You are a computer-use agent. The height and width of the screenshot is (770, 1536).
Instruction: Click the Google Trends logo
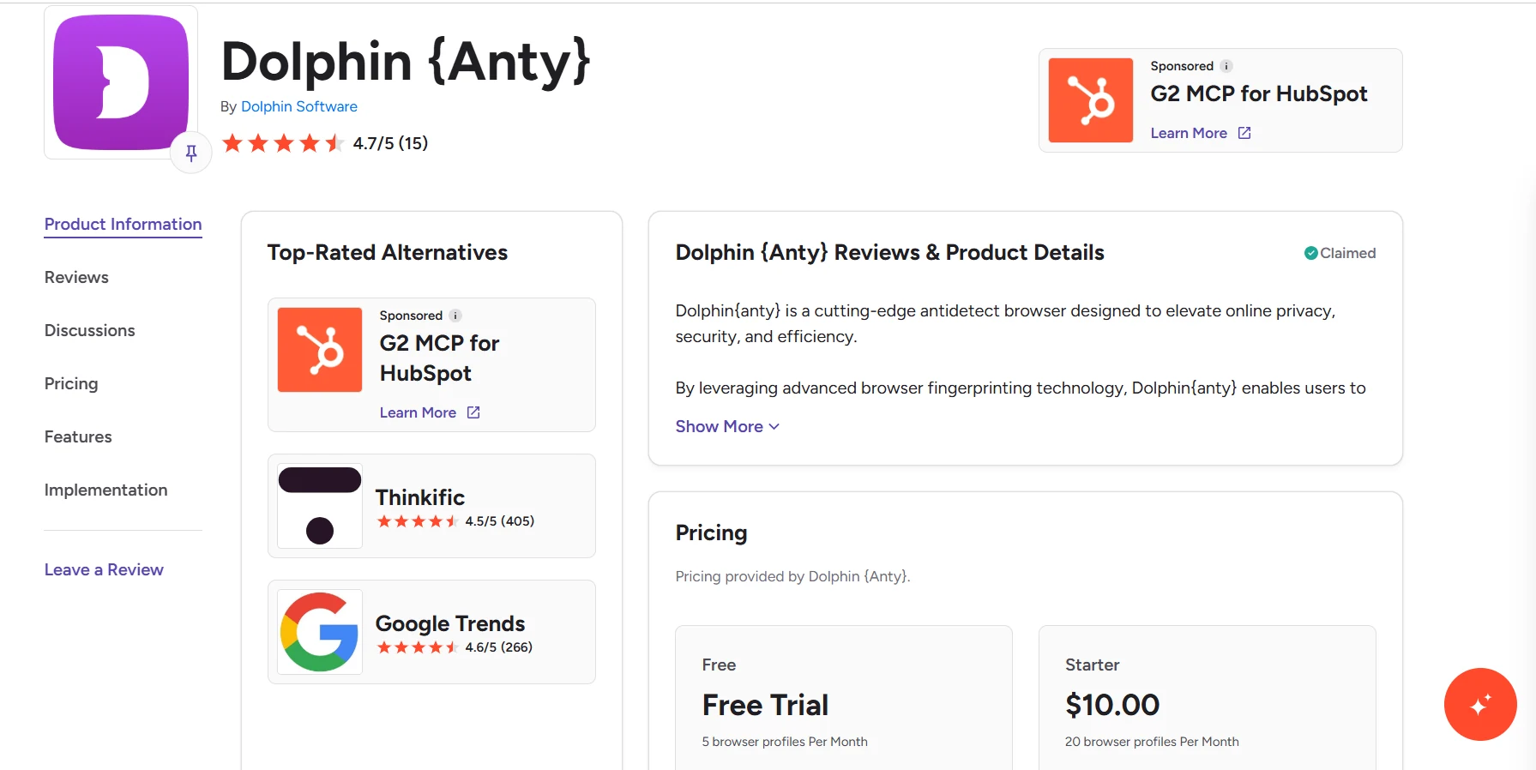[x=320, y=632]
